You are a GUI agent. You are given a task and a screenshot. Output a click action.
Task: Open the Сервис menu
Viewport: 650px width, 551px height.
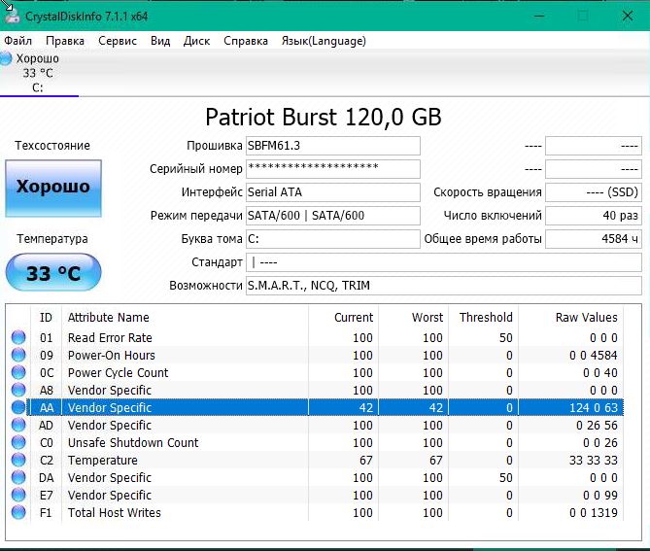coord(118,41)
